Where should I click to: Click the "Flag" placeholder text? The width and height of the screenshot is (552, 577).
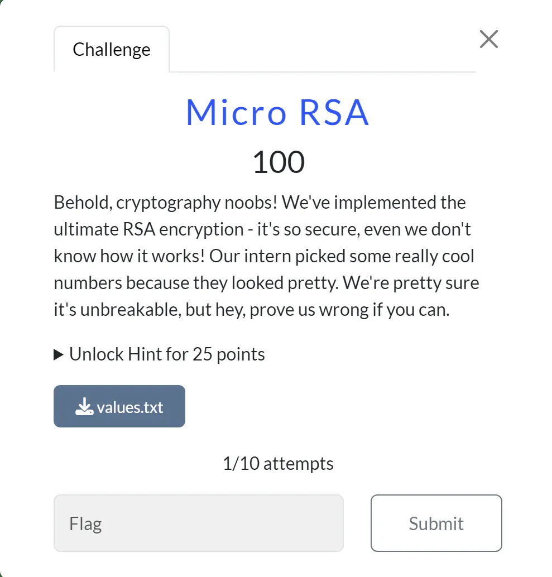85,524
